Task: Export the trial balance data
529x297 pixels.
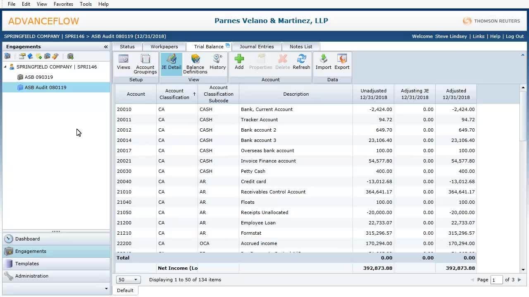Action: tap(342, 62)
